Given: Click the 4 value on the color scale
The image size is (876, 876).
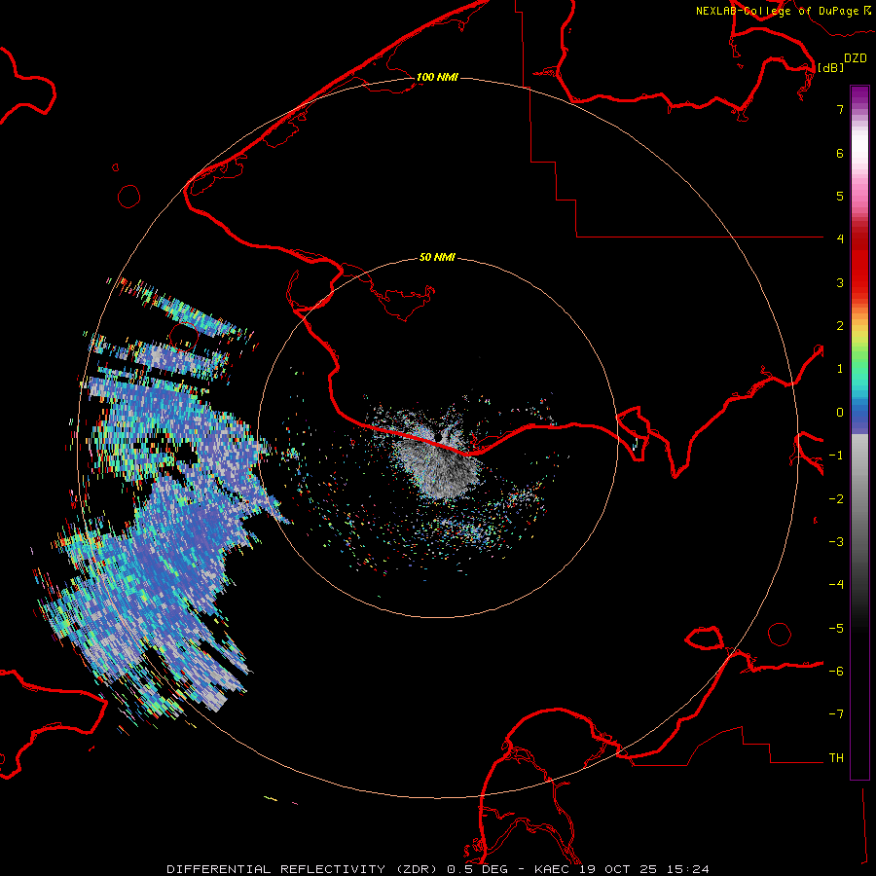Looking at the screenshot, I should (840, 238).
